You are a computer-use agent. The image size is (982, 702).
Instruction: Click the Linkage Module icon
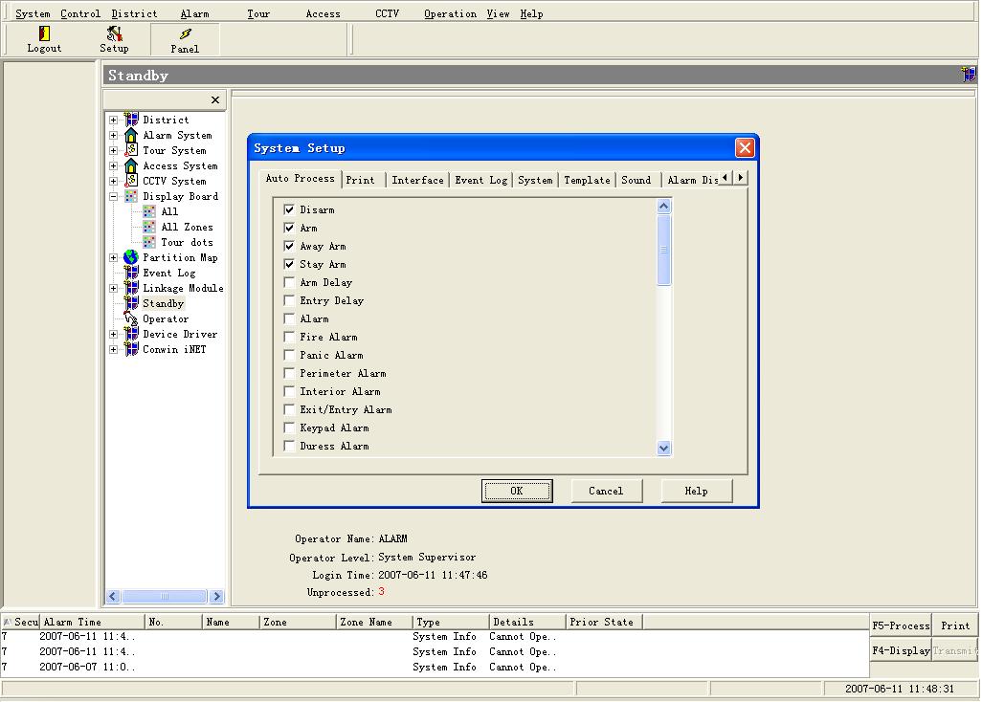tap(131, 288)
